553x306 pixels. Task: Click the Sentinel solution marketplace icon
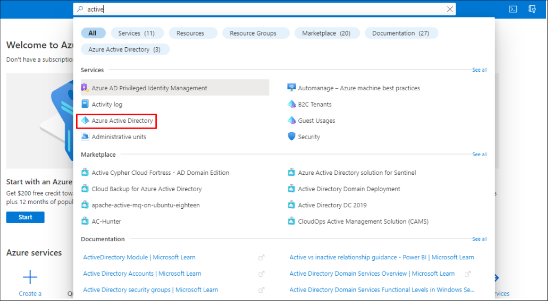pyautogui.click(x=291, y=172)
